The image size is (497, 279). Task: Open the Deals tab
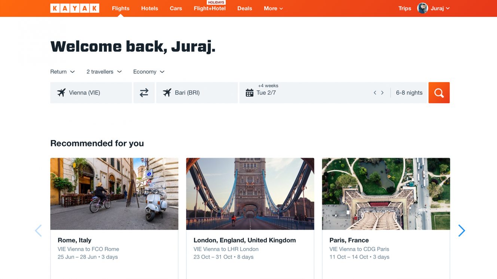point(245,8)
